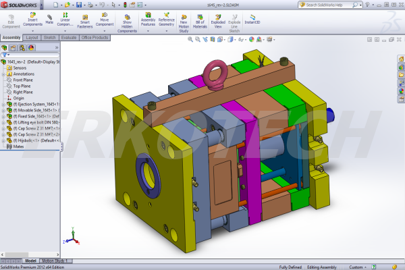Select the Front Plane in the feature tree
The height and width of the screenshot is (270, 405).
tap(25, 80)
